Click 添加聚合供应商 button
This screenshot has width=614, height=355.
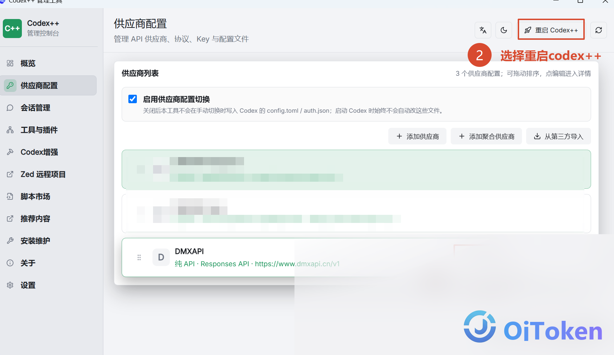point(486,136)
